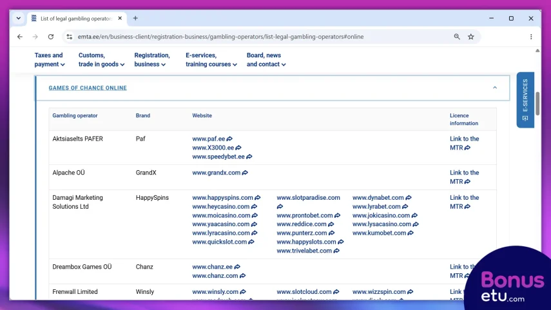Expand the Taxes and payment menu
The width and height of the screenshot is (551, 310).
[50, 60]
